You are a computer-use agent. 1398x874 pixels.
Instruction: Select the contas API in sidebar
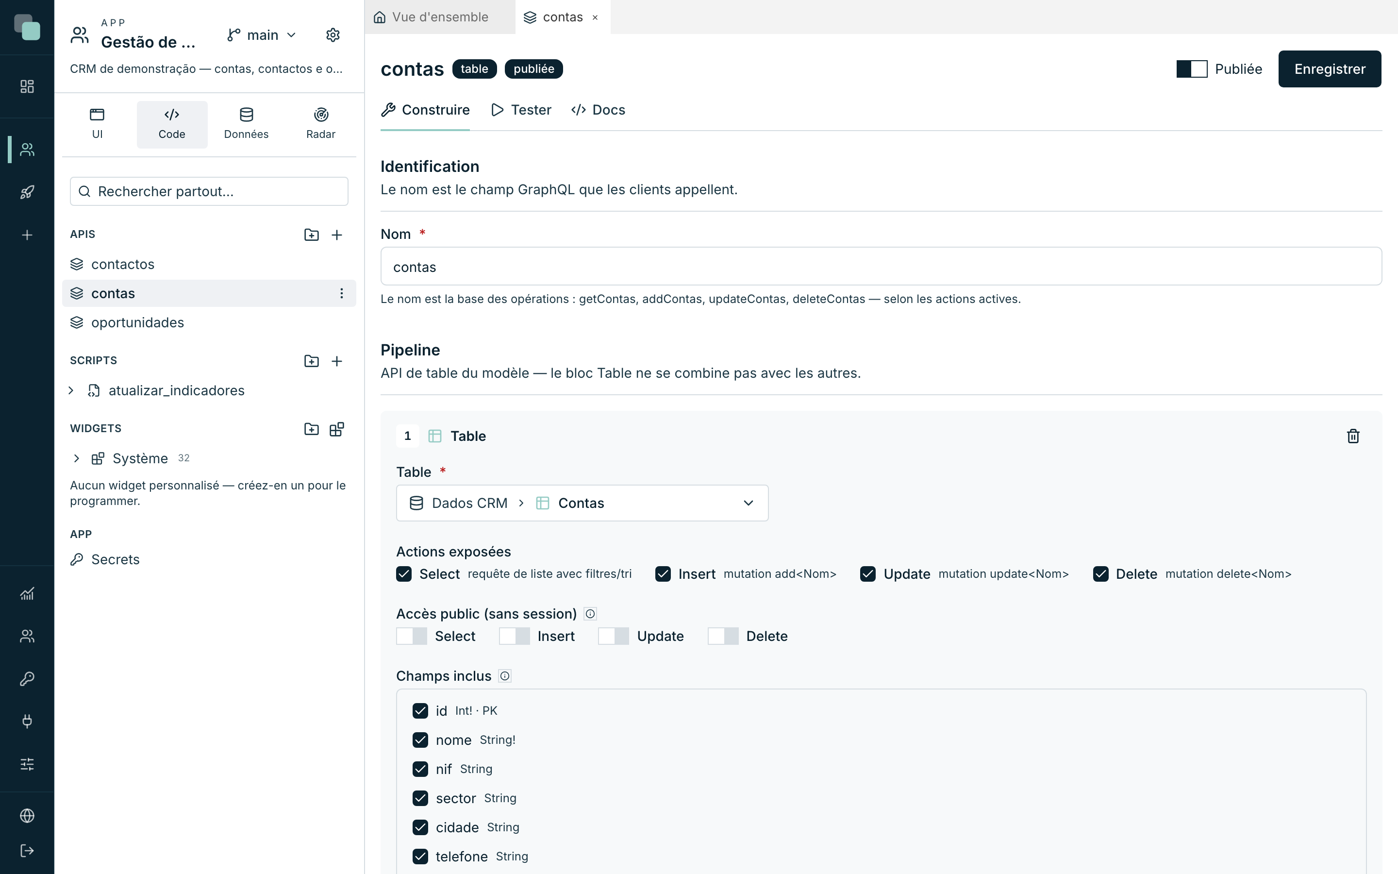(x=209, y=293)
